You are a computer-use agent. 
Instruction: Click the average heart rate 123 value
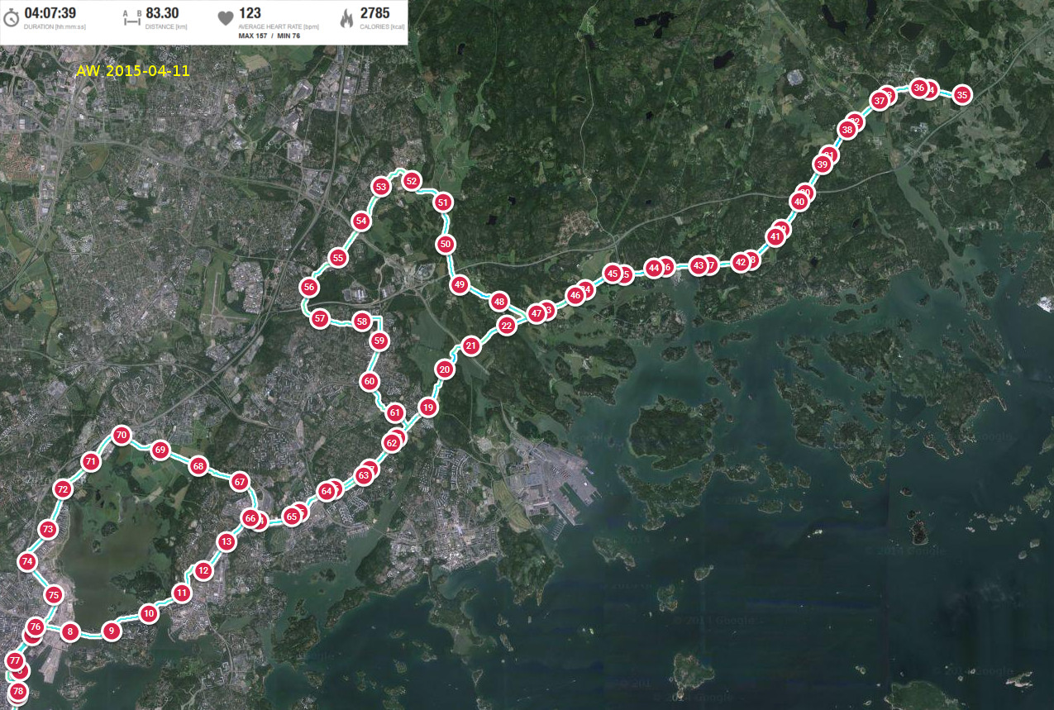point(250,12)
